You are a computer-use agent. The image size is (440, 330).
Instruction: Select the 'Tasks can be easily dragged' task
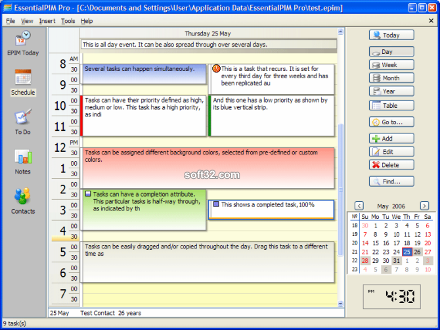208,262
